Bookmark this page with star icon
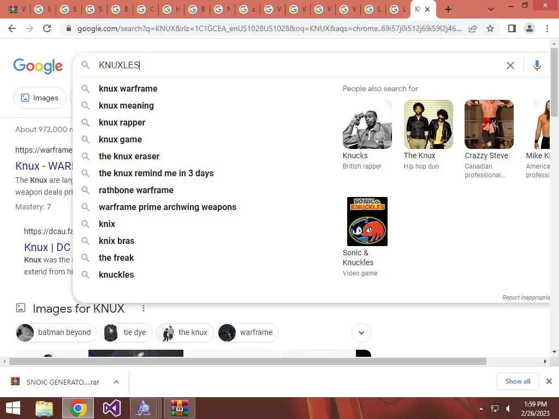This screenshot has height=419, width=559. (x=490, y=28)
